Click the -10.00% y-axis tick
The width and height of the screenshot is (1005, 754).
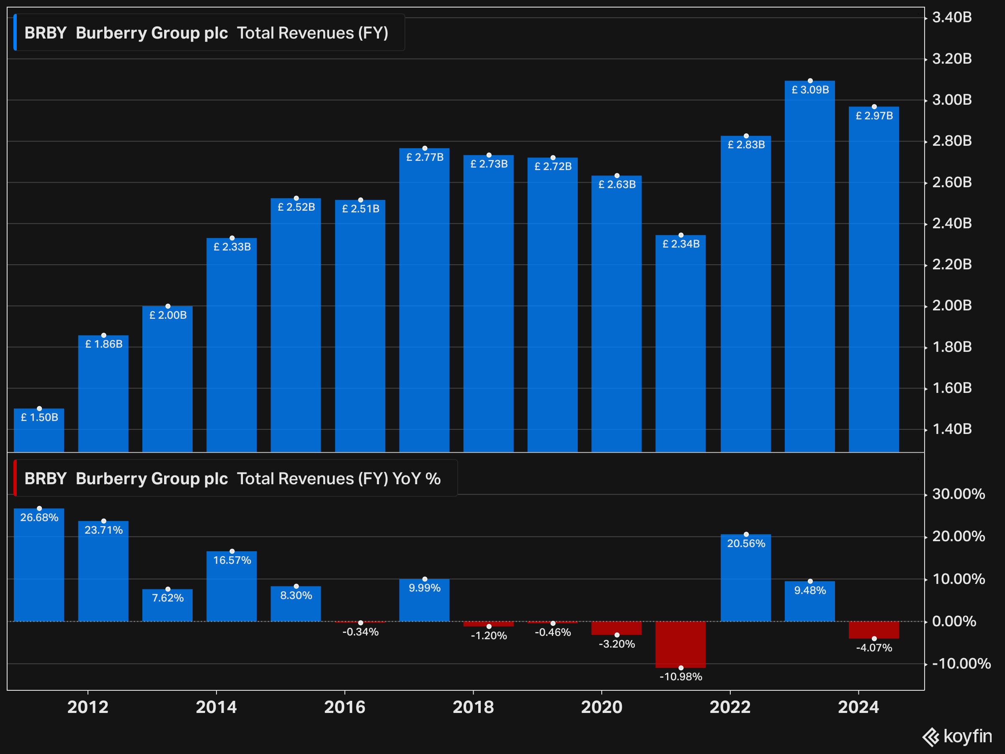click(962, 664)
